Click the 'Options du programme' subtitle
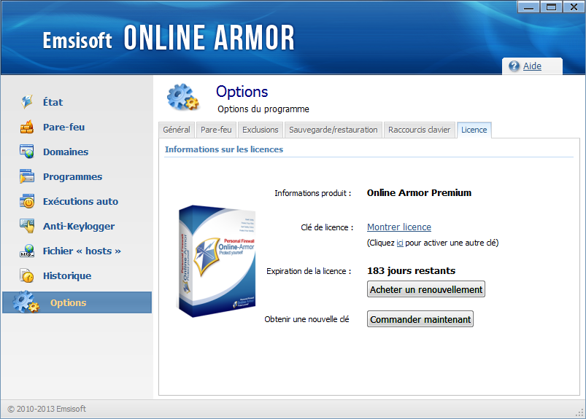Viewport: 586px width, 419px height. pos(263,109)
